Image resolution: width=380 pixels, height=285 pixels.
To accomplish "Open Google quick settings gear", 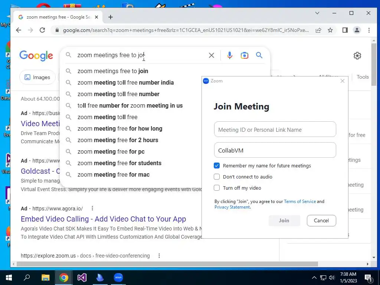I will 357,56.
